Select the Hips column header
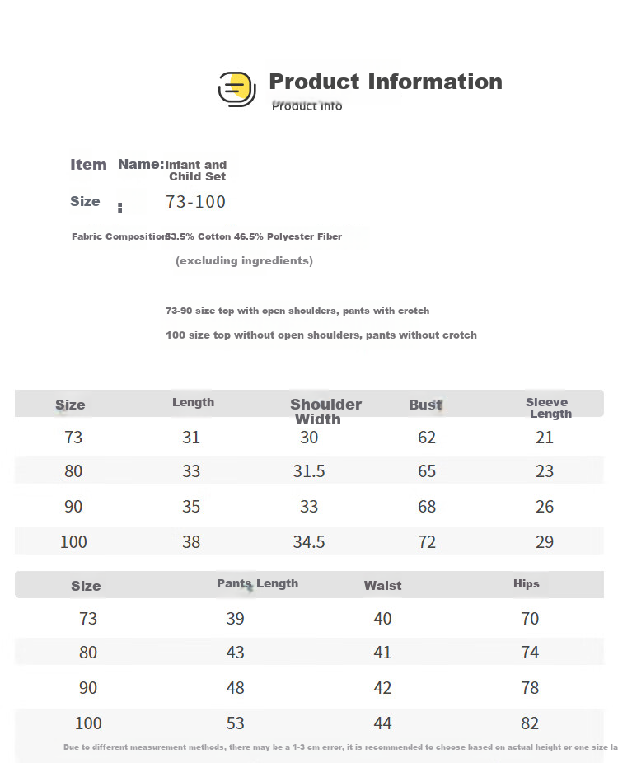The height and width of the screenshot is (763, 618). click(527, 583)
